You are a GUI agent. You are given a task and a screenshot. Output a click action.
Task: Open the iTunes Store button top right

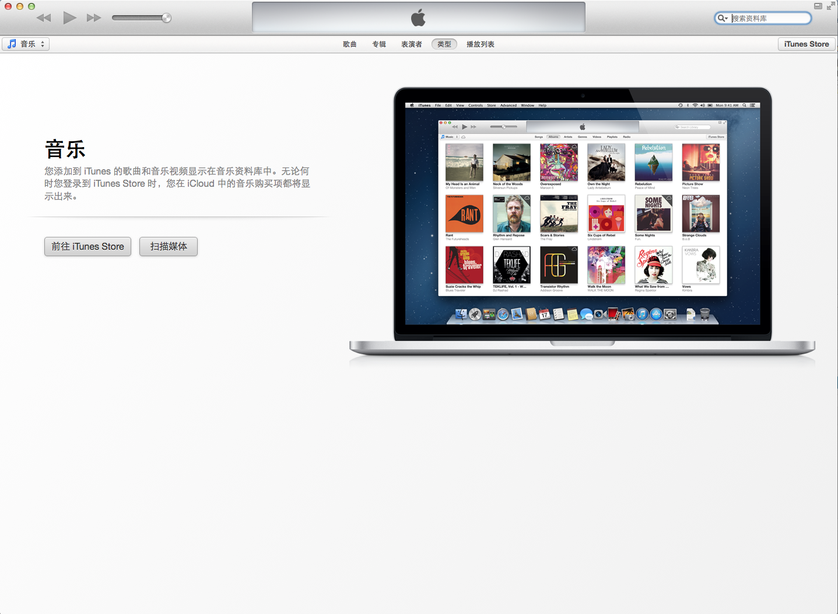click(807, 44)
